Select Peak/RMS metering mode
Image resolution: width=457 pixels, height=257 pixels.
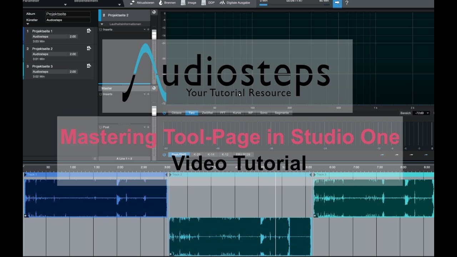tap(179, 155)
